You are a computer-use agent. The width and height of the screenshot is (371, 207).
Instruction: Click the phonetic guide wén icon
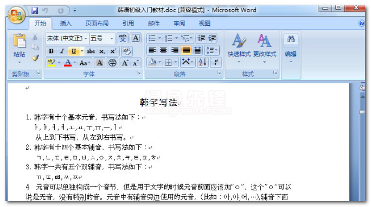pos(123,38)
